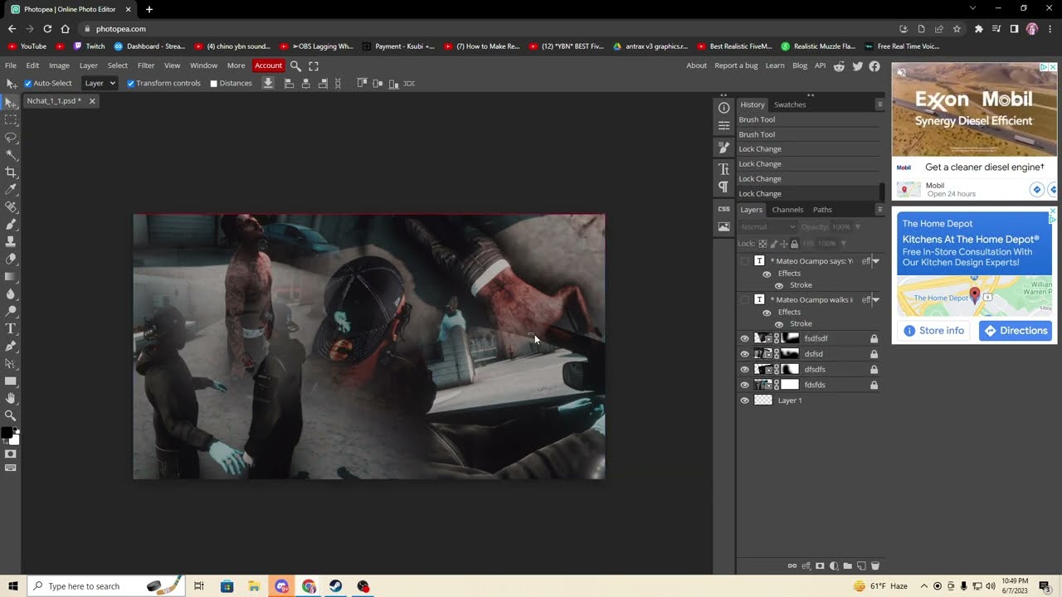Click the background white color swatch

(14, 439)
